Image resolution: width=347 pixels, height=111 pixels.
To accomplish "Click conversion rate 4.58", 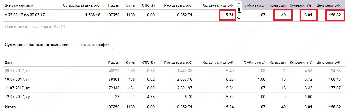I will point(309,71).
